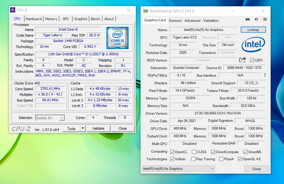Toggle the DirectCompute checkbox

pyautogui.click(x=213, y=152)
